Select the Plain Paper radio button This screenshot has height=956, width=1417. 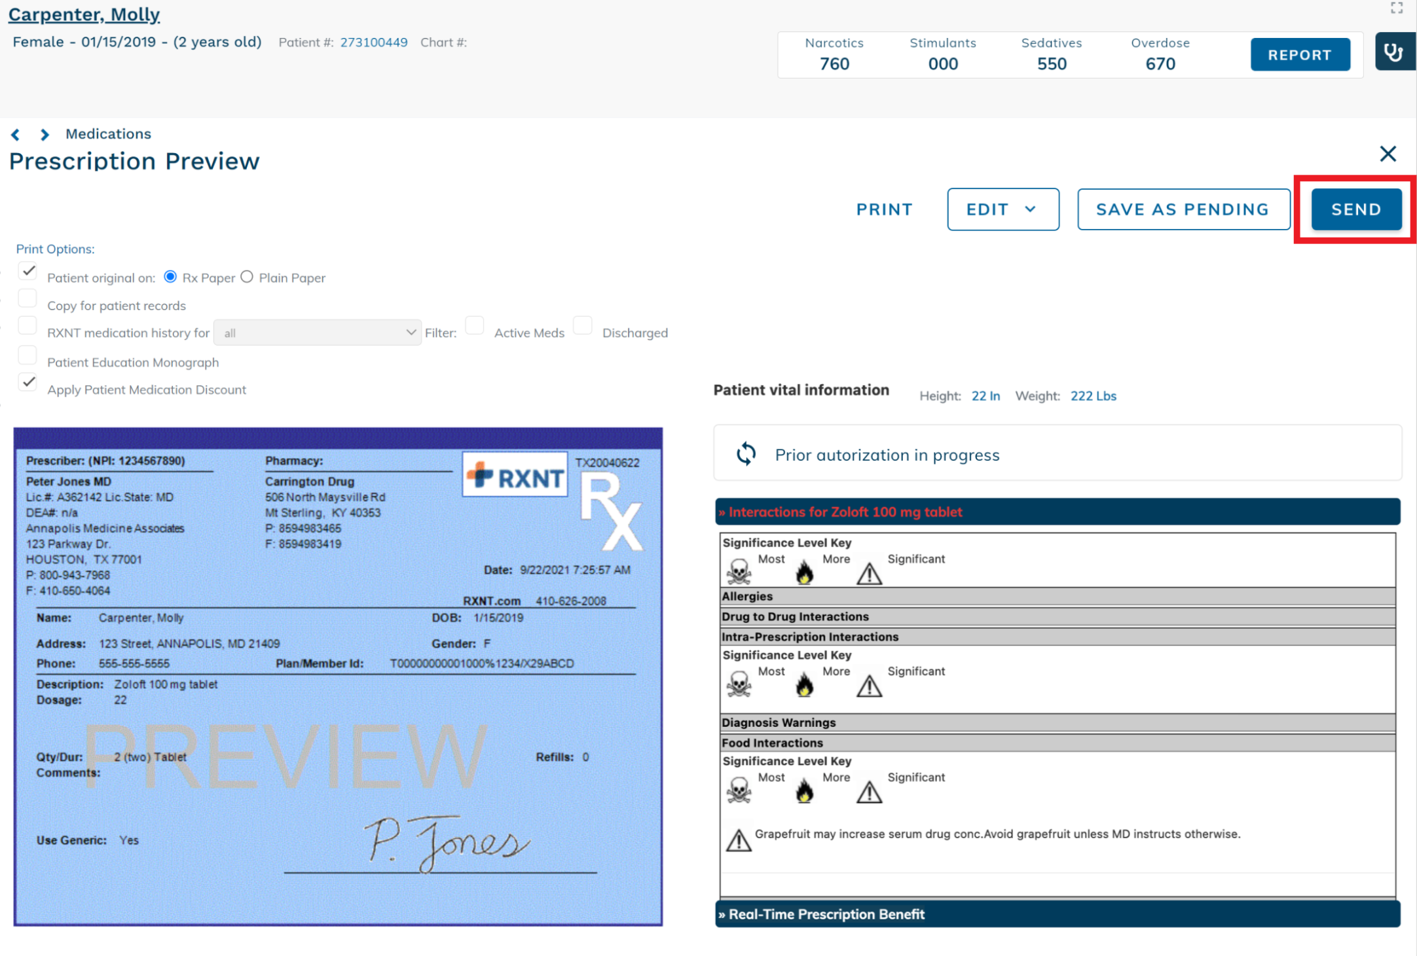coord(247,276)
